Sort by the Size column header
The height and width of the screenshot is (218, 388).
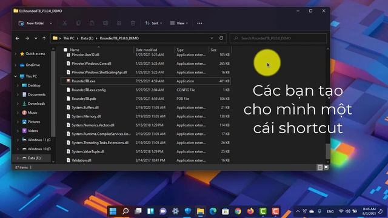tap(213, 50)
